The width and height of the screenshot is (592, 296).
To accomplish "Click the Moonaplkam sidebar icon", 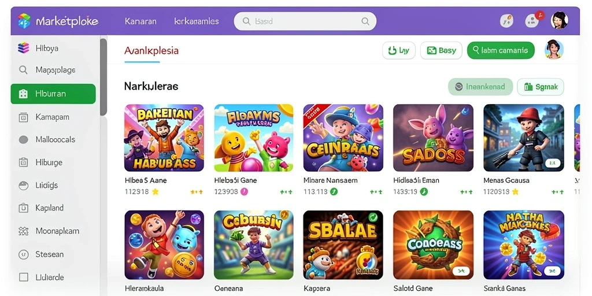I will pos(23,231).
